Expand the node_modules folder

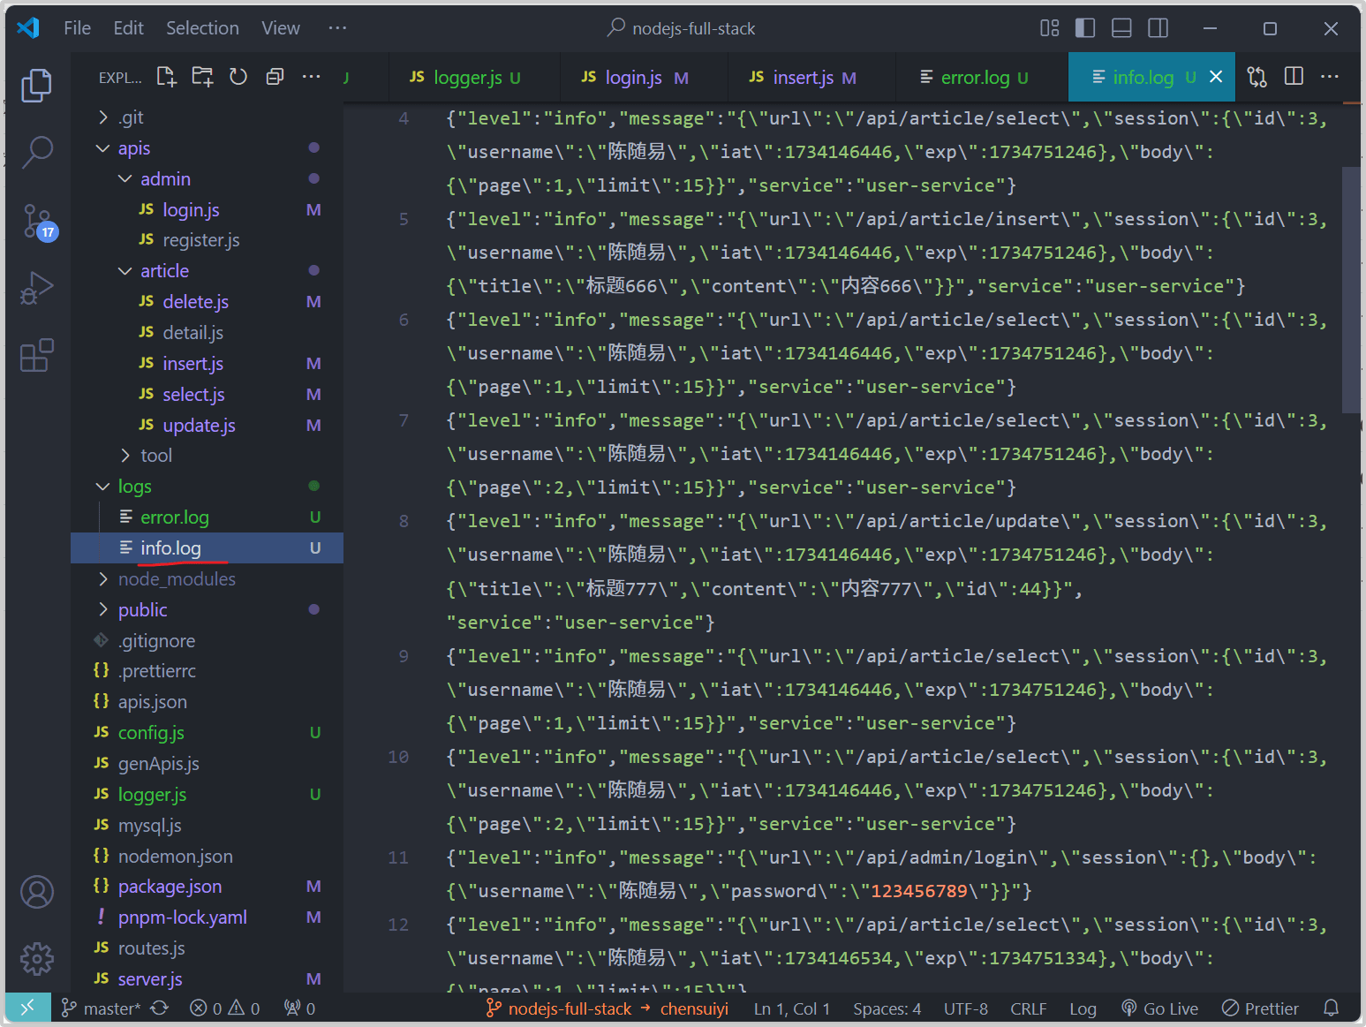207,579
